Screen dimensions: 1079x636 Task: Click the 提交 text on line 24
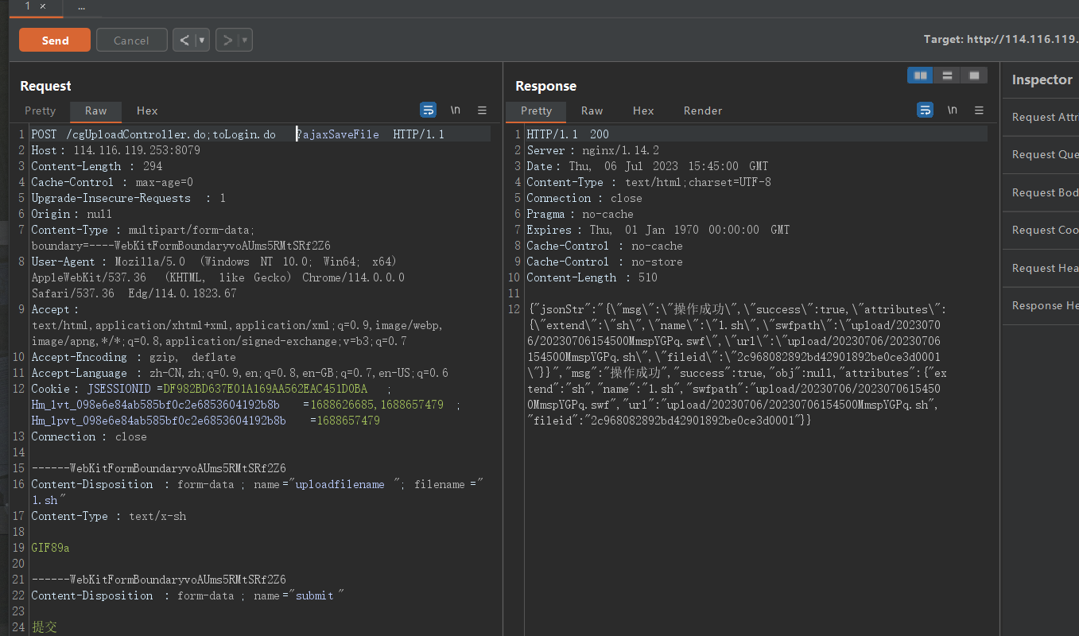[45, 627]
